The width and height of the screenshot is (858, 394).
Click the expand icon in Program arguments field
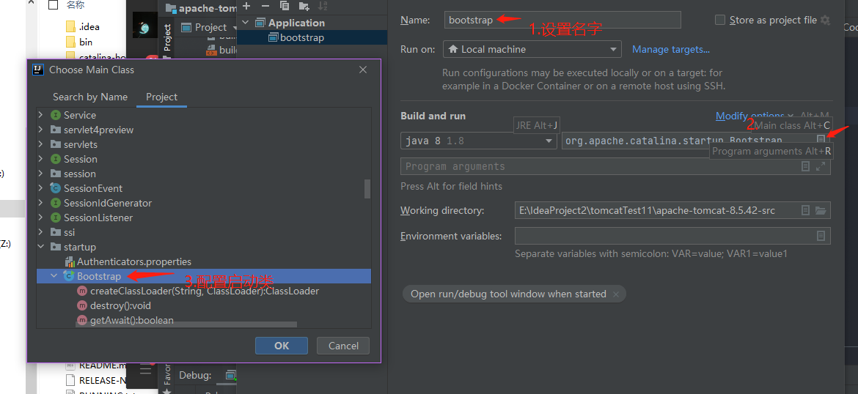(x=821, y=167)
